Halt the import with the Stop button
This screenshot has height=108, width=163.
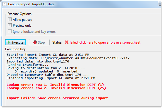[x=39, y=42]
